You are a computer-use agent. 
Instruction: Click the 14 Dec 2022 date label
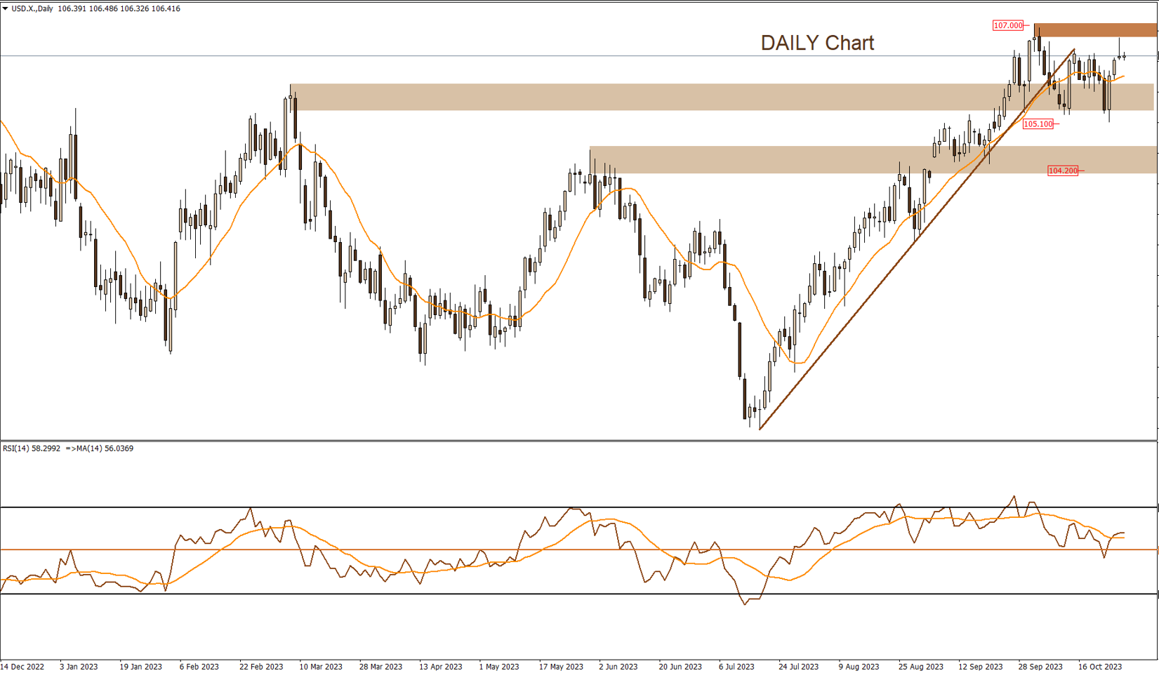(22, 667)
